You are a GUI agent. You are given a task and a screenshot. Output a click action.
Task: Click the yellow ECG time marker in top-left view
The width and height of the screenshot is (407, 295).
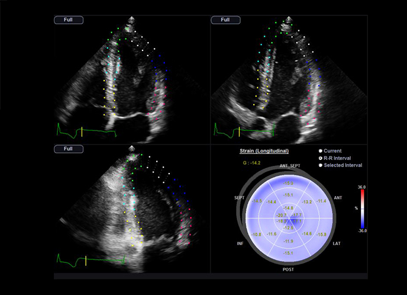(x=82, y=132)
